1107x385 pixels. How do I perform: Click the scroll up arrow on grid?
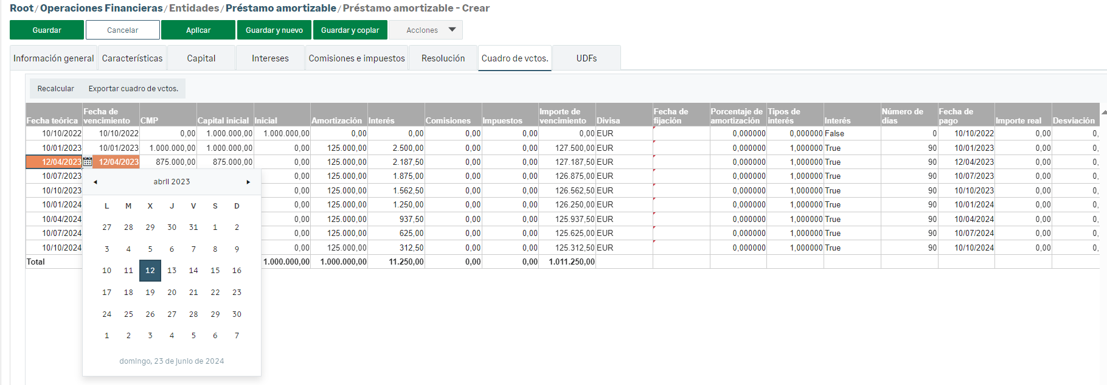(1103, 112)
